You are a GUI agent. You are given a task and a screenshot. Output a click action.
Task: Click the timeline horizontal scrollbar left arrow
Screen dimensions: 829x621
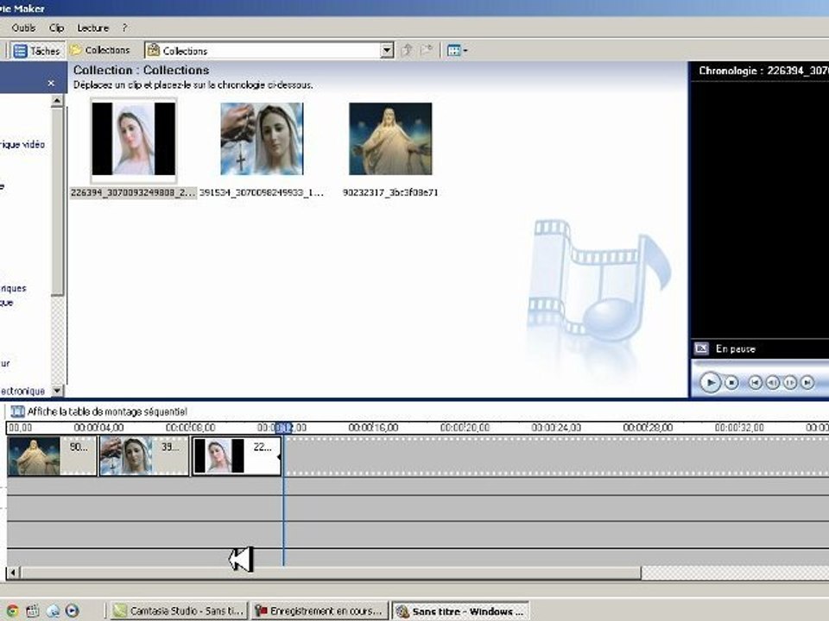(13, 573)
